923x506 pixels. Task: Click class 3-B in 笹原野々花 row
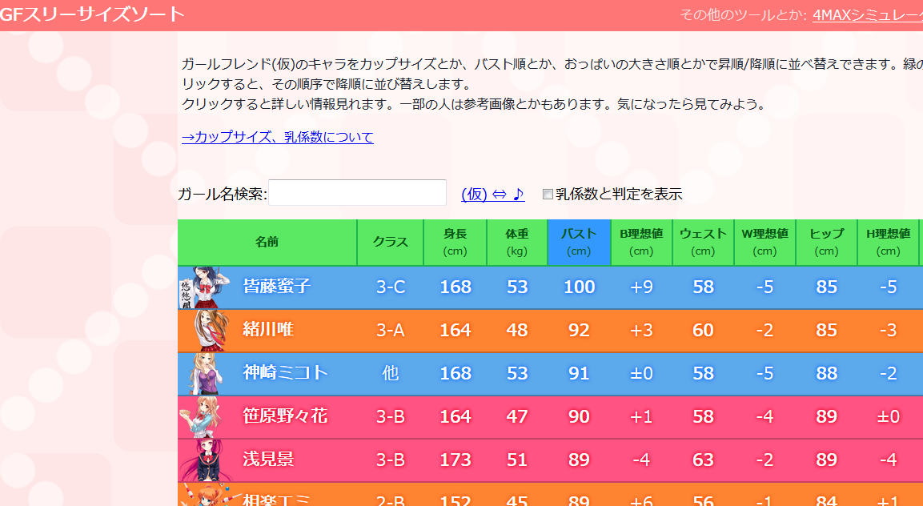tap(391, 416)
